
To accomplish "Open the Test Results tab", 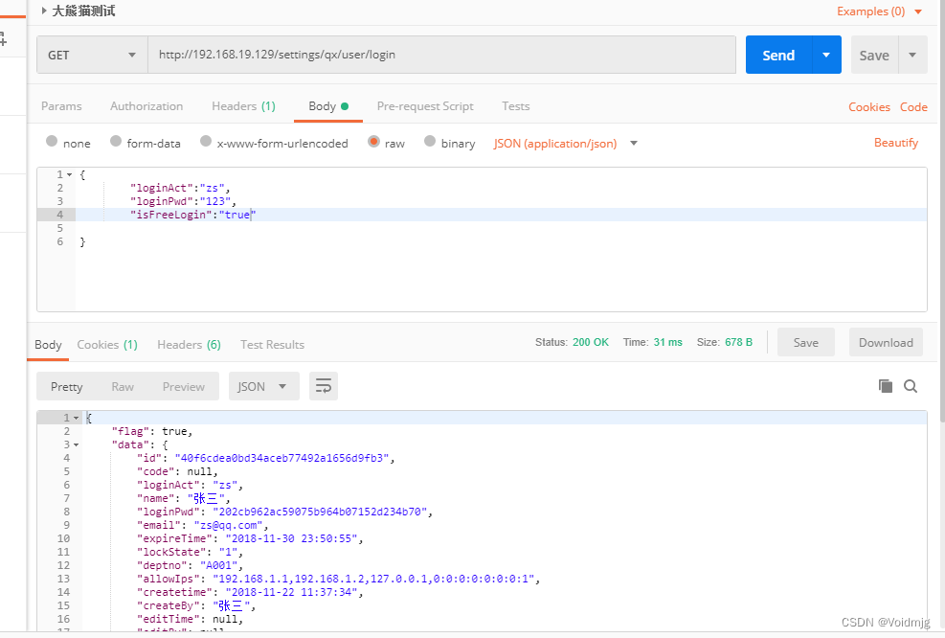I will [273, 344].
